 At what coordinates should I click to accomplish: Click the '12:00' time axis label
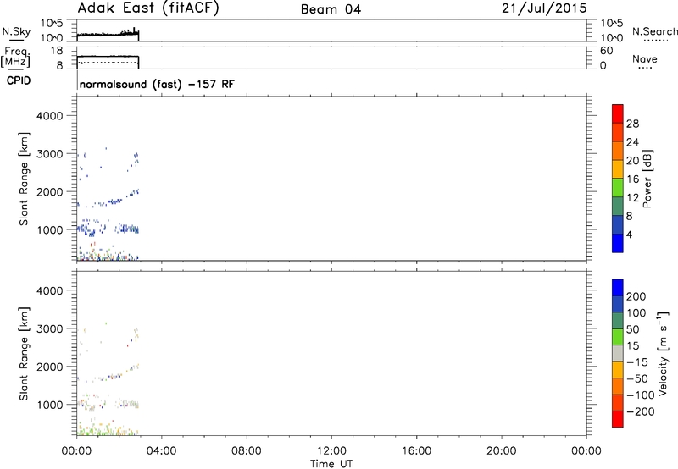click(x=331, y=451)
